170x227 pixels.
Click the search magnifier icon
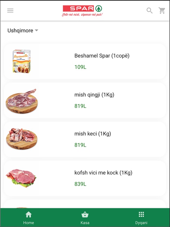coord(149,11)
